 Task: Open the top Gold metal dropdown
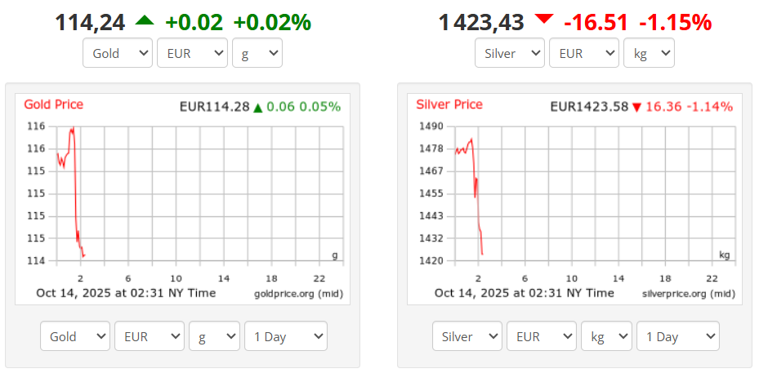[x=118, y=54]
